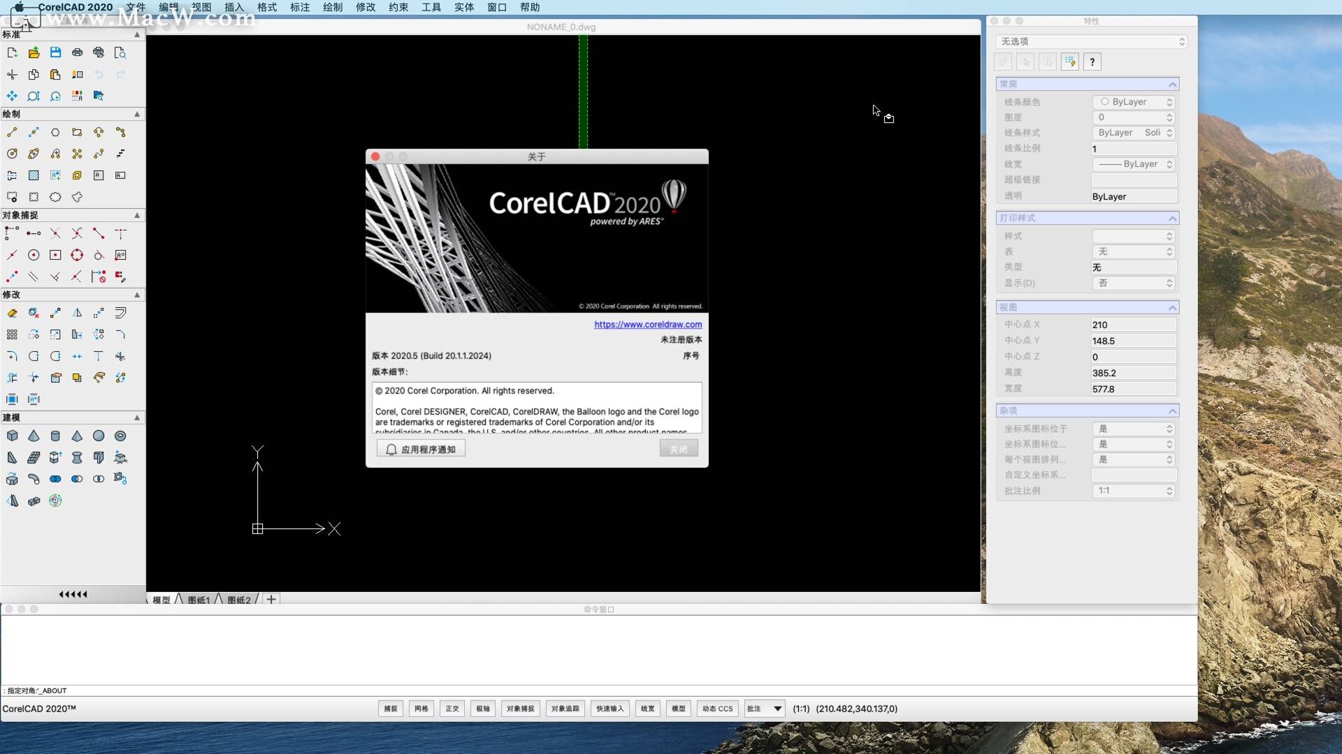The image size is (1342, 754).
Task: Click the Trim/Edit tool
Action: pos(120,356)
